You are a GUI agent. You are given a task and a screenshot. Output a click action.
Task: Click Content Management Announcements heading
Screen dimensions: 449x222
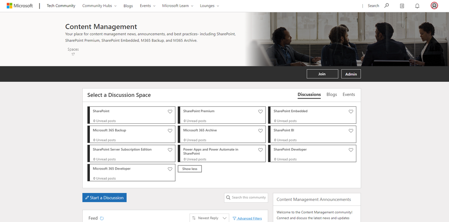click(x=314, y=200)
